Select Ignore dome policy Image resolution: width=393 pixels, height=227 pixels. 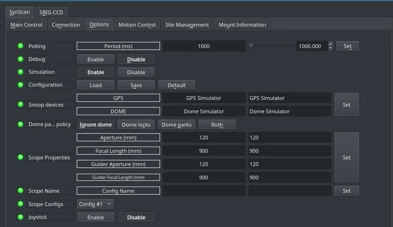pos(95,124)
